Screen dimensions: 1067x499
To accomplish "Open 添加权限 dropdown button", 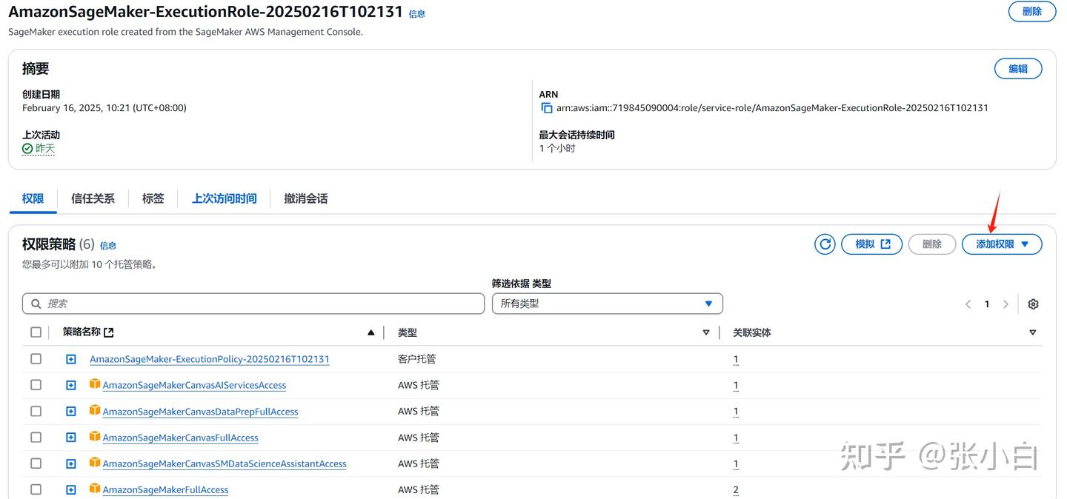I will 1002,244.
